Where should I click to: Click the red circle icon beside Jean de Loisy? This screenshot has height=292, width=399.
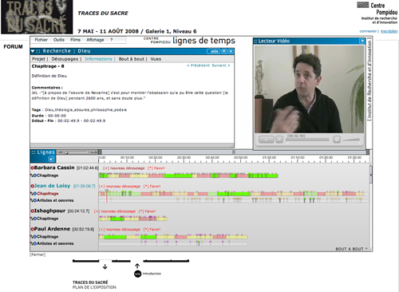pyautogui.click(x=33, y=186)
